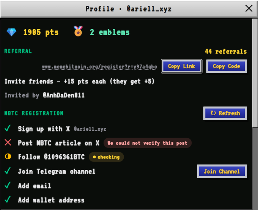
Task: Click the 'Sign up with X' step
Action: pyautogui.click(x=44, y=129)
